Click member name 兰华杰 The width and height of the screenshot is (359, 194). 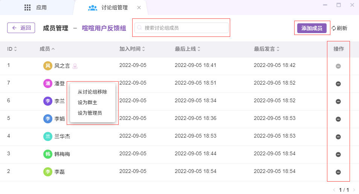click(x=62, y=136)
